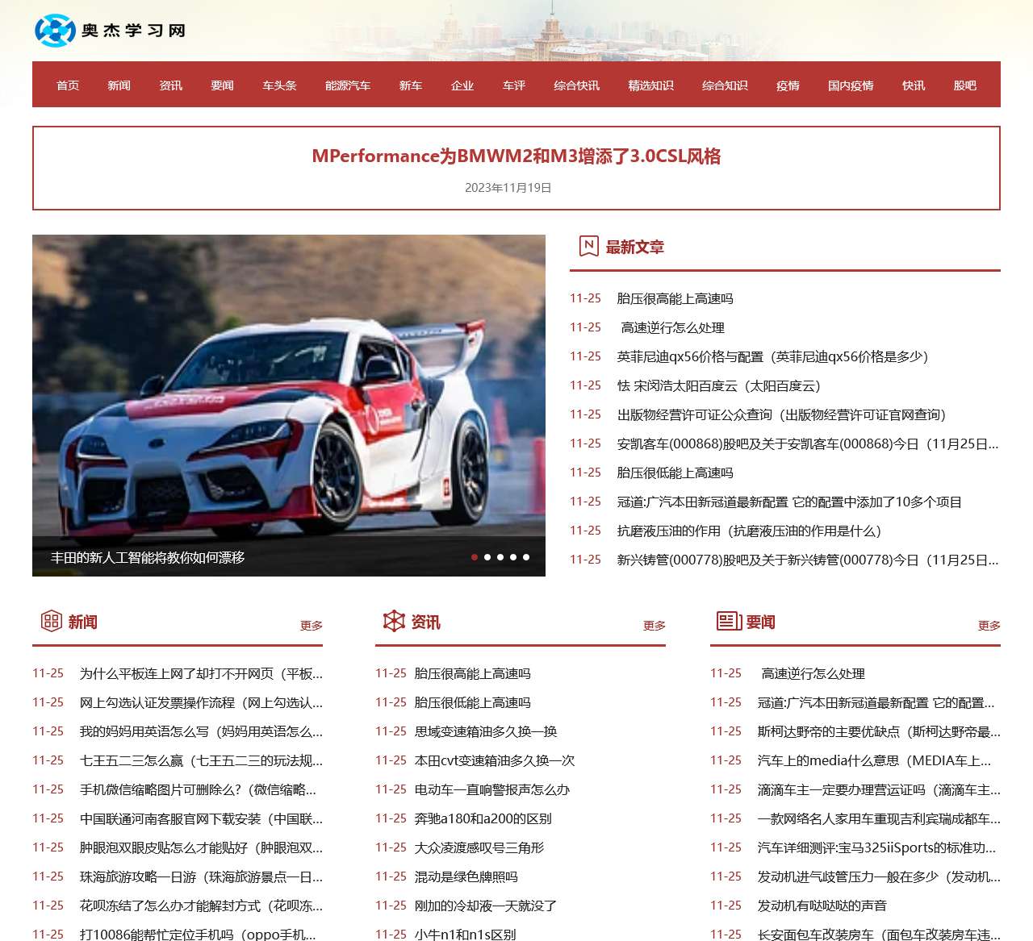Open 胎压很低能上高速吗 in 资讯 section
Image resolution: width=1033 pixels, height=941 pixels.
[x=473, y=702]
